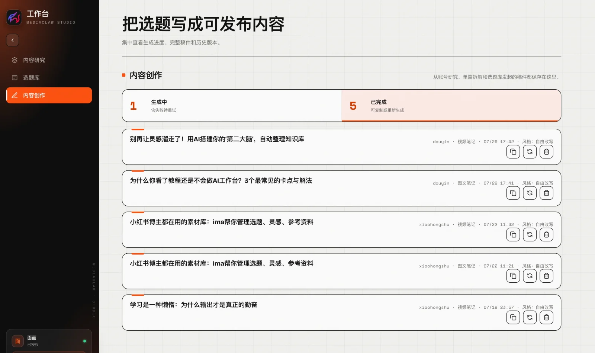Select 内容创作 in the sidebar
Image resolution: width=595 pixels, height=353 pixels.
tap(49, 95)
